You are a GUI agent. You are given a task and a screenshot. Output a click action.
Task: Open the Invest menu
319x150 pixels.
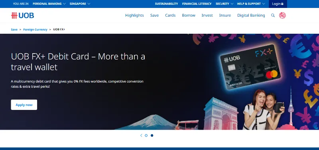[207, 15]
